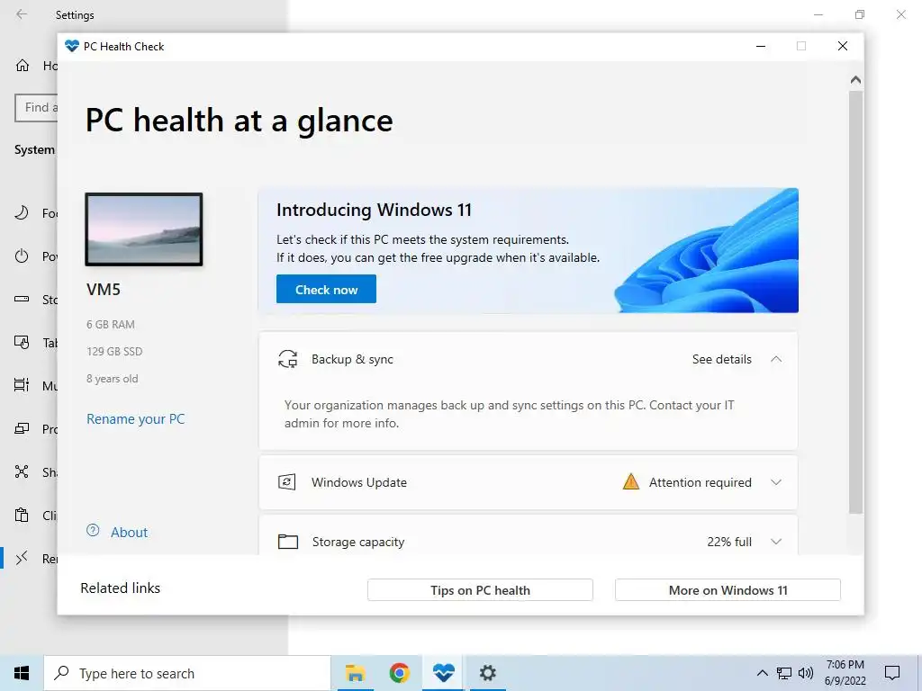Click the PC Health Check vertical scrollbar thumb

click(x=855, y=302)
